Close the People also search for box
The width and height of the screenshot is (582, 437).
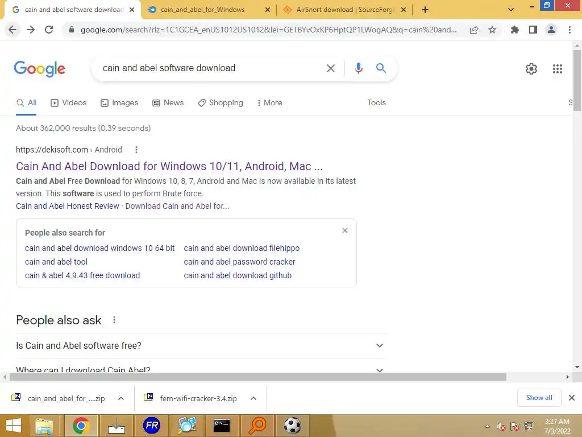click(345, 231)
